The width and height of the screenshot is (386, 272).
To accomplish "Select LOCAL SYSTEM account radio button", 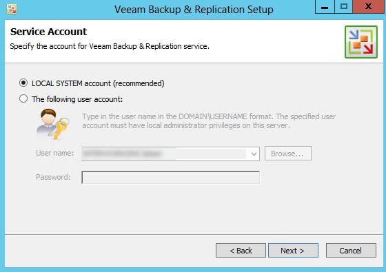I will coord(23,83).
